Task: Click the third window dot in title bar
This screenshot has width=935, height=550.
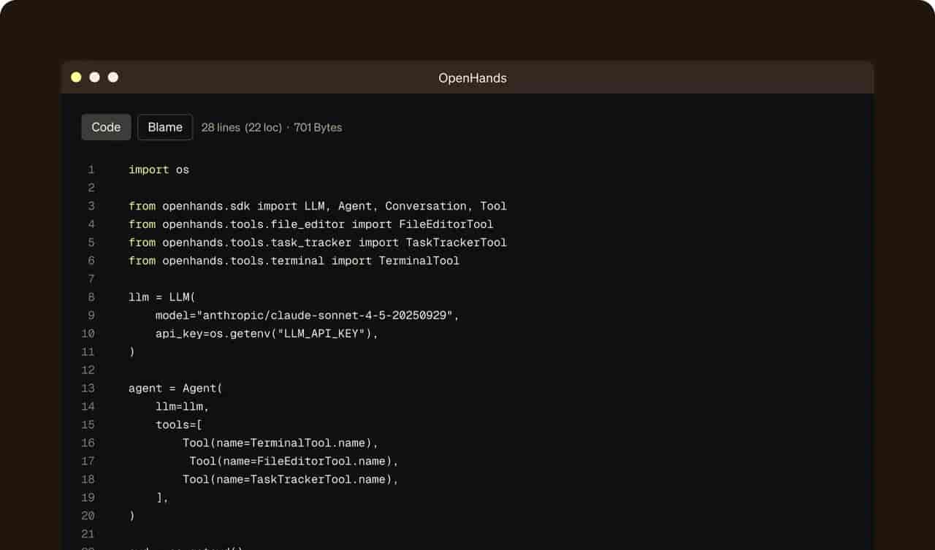Action: [113, 77]
